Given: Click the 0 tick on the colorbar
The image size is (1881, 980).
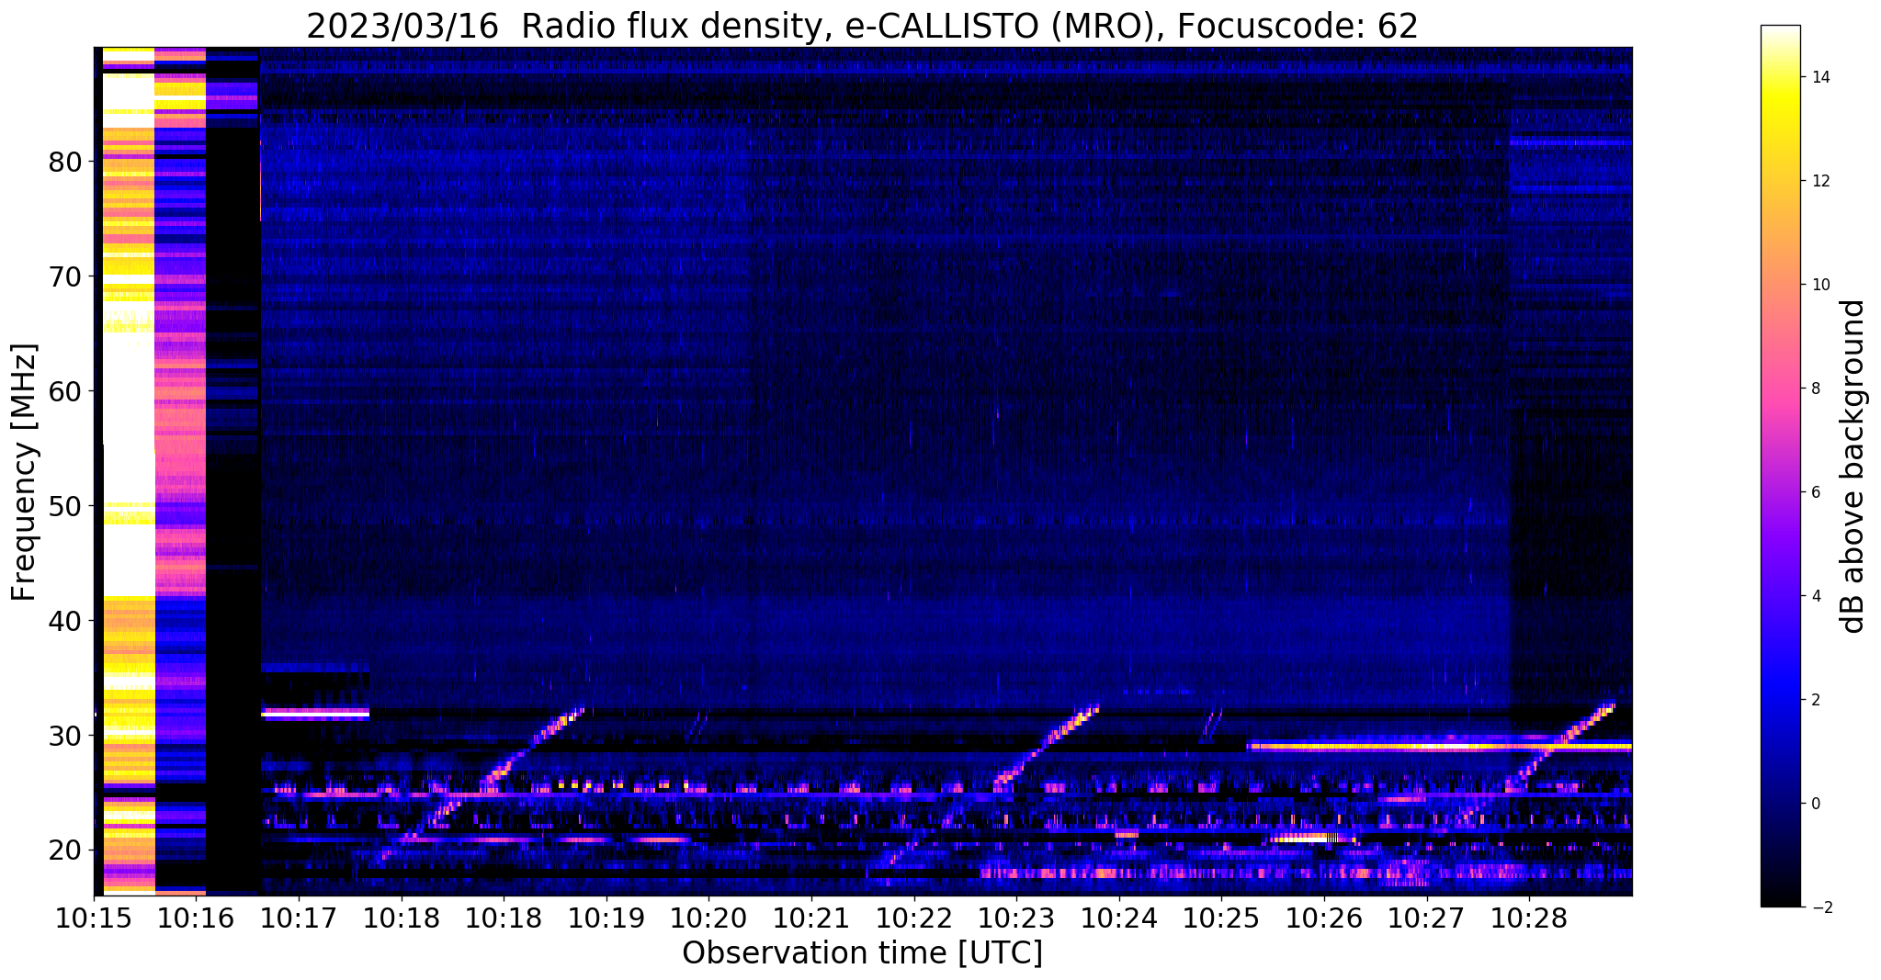Looking at the screenshot, I should pos(1816,804).
